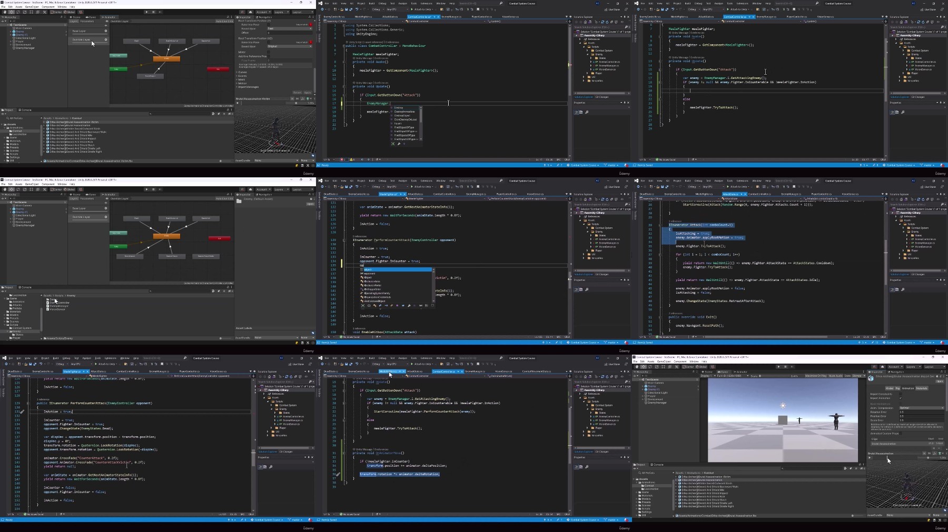Click Step button in Unity window showing Game view
The image size is (948, 532).
(792, 367)
